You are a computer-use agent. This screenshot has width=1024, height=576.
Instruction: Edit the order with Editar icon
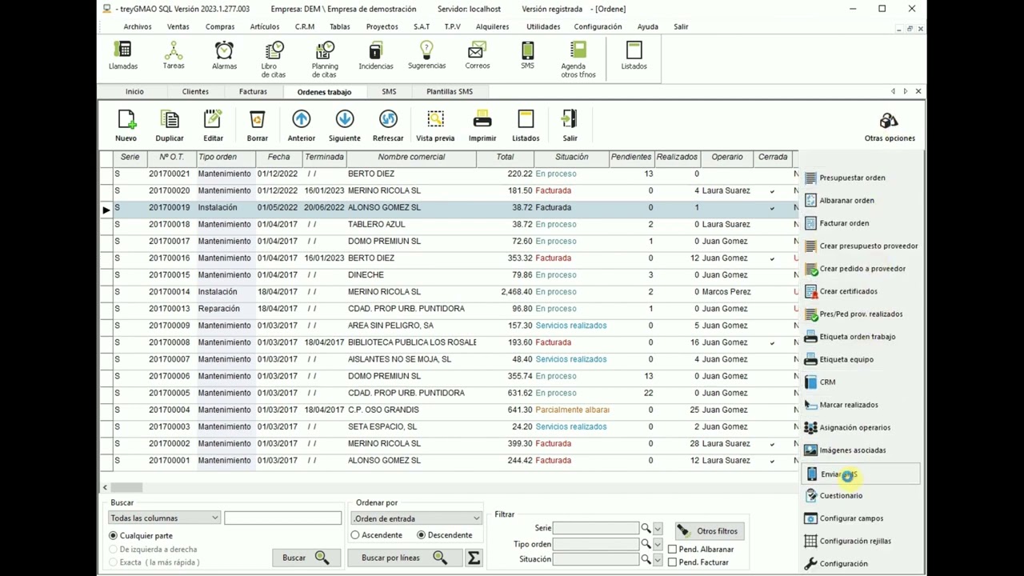coord(213,126)
